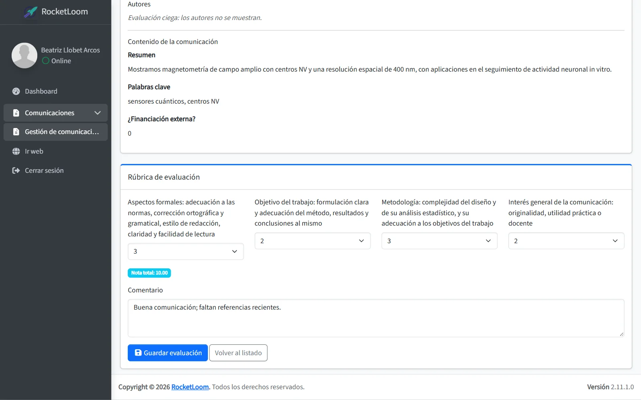
Task: Click the Rúbrica de evaluación heading
Action: coord(164,177)
